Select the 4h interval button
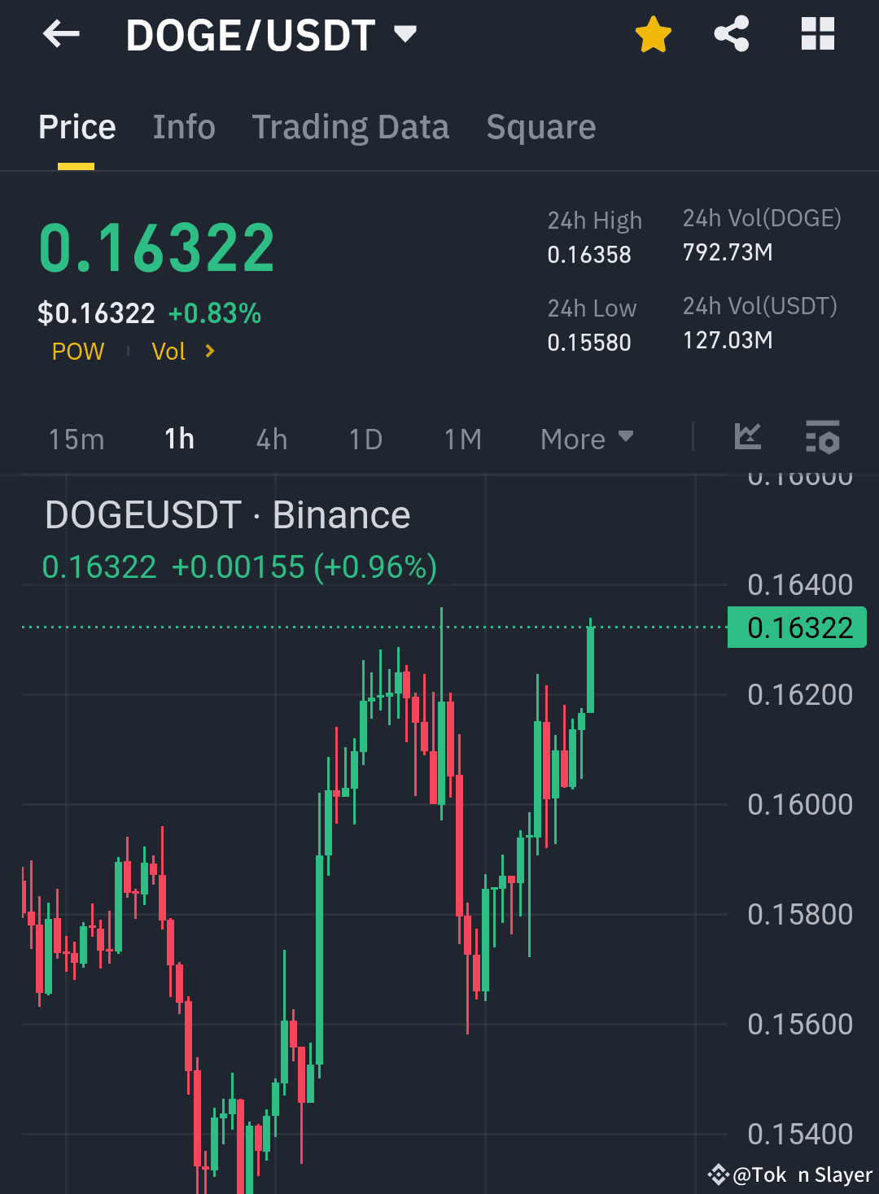Image resolution: width=879 pixels, height=1194 pixels. (x=270, y=439)
